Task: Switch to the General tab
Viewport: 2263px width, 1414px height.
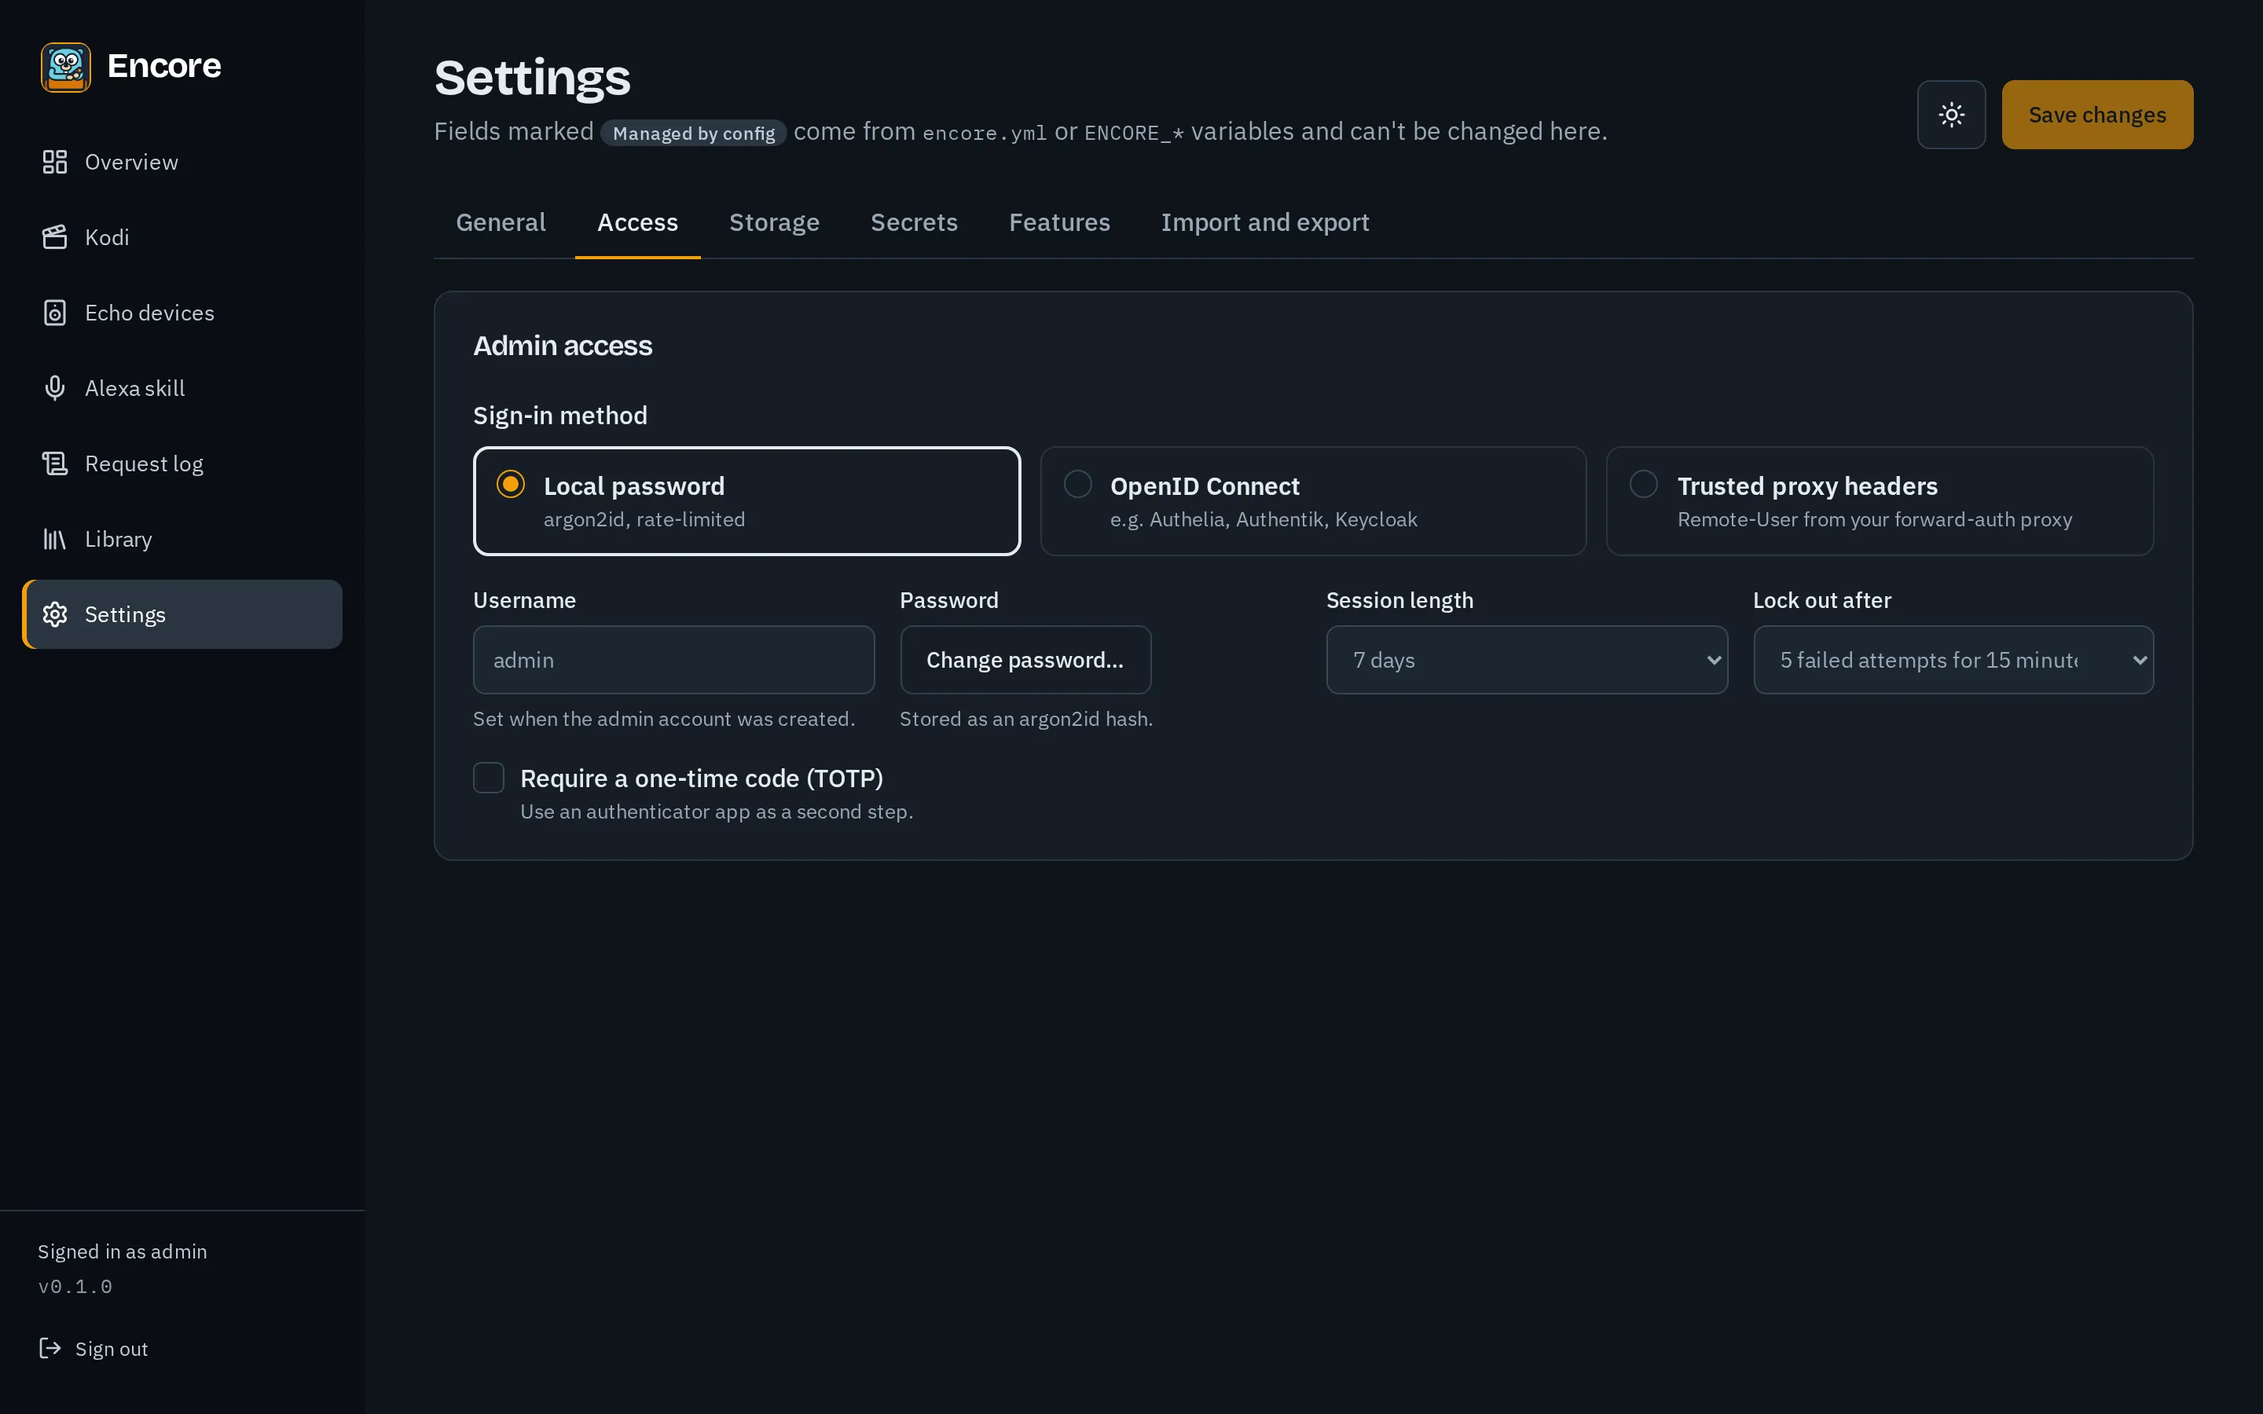Action: pos(501,222)
